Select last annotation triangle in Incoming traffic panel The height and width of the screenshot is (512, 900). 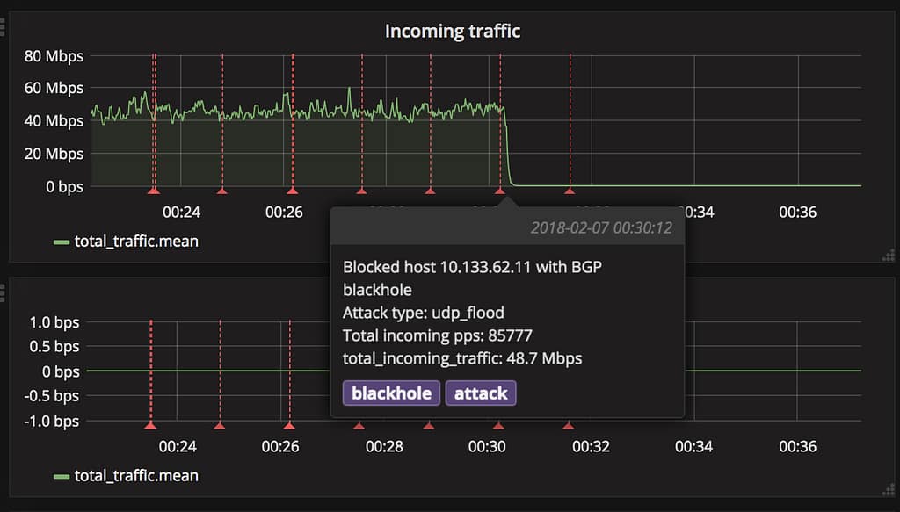point(570,190)
